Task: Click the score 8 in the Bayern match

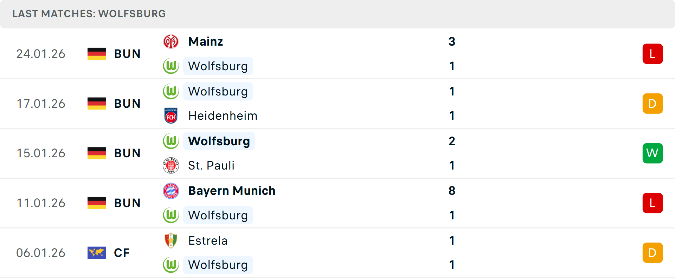Action: click(452, 191)
